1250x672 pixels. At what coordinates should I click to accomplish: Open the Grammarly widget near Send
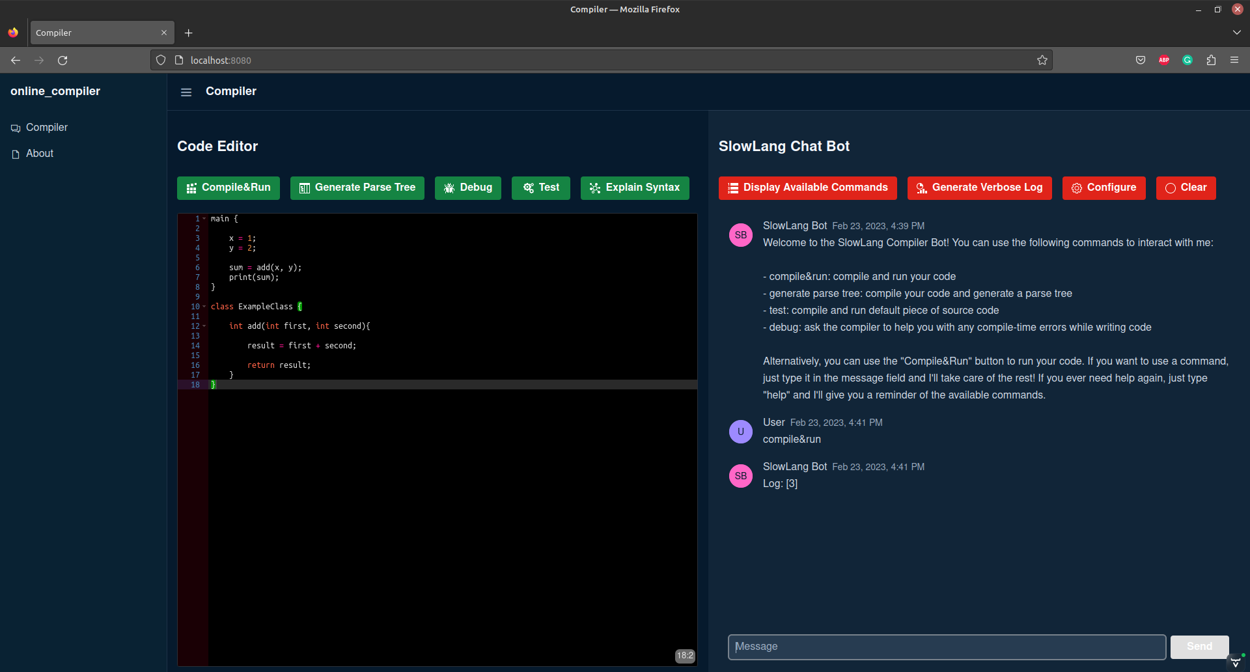coord(1236,662)
